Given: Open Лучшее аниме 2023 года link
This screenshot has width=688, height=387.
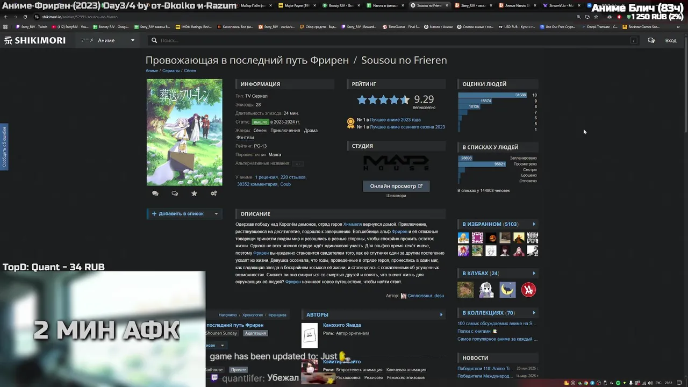Looking at the screenshot, I should click(395, 120).
